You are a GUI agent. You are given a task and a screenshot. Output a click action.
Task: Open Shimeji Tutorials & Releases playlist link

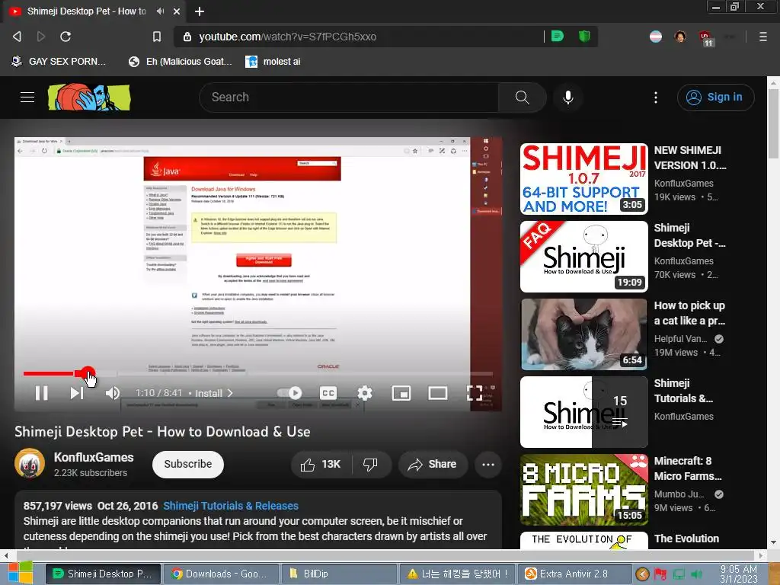[231, 506]
